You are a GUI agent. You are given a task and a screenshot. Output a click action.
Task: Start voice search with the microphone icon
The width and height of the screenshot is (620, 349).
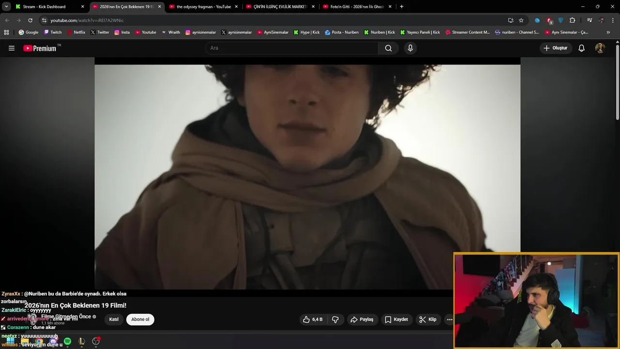pos(410,48)
